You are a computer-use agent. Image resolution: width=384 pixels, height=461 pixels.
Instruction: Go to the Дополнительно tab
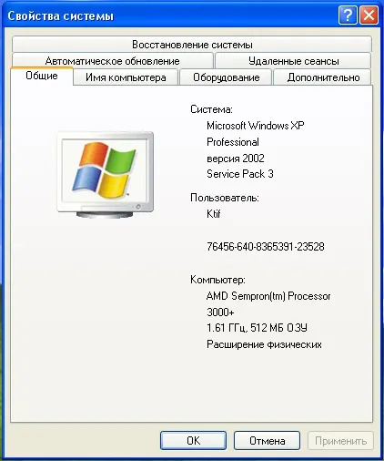(x=323, y=77)
